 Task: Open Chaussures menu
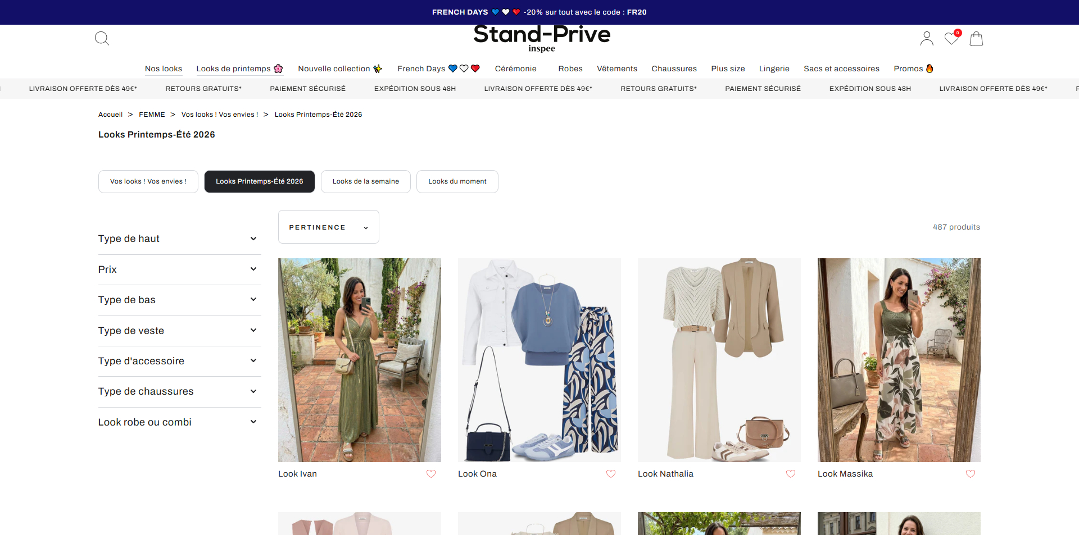pyautogui.click(x=674, y=68)
